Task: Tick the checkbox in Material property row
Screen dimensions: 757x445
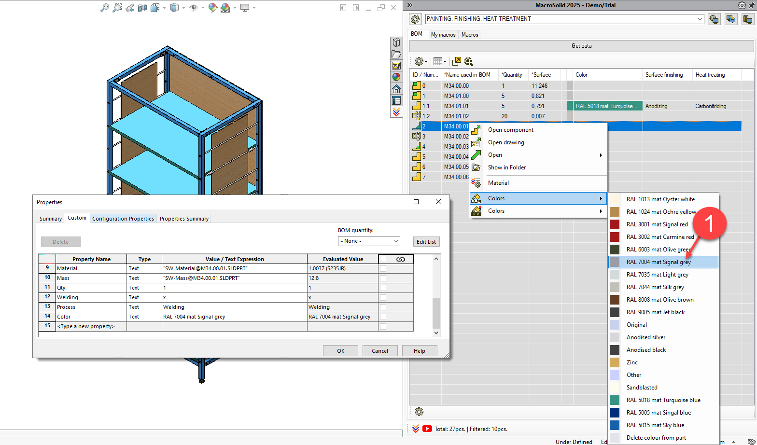Action: pyautogui.click(x=383, y=268)
